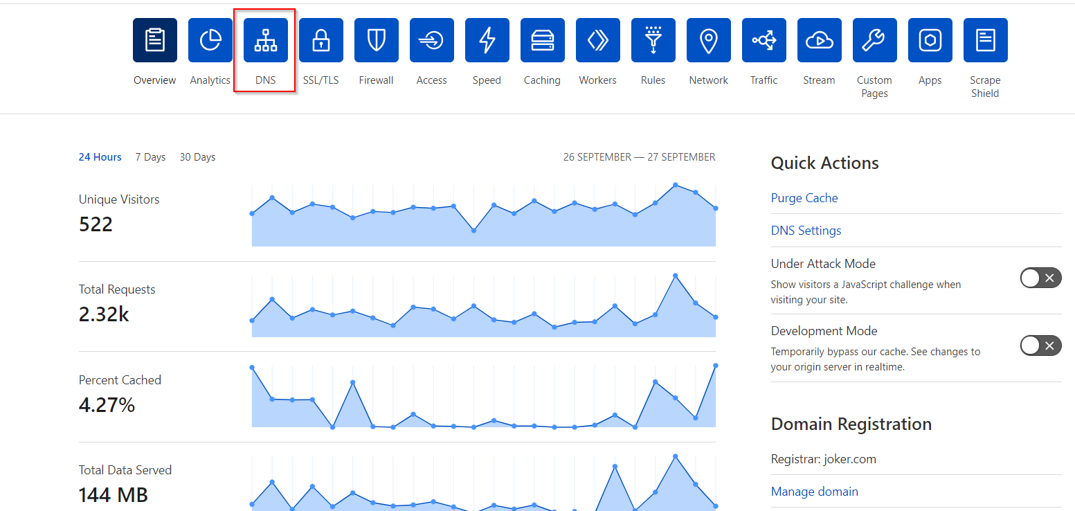Turn on Development Mode switch

point(1040,346)
